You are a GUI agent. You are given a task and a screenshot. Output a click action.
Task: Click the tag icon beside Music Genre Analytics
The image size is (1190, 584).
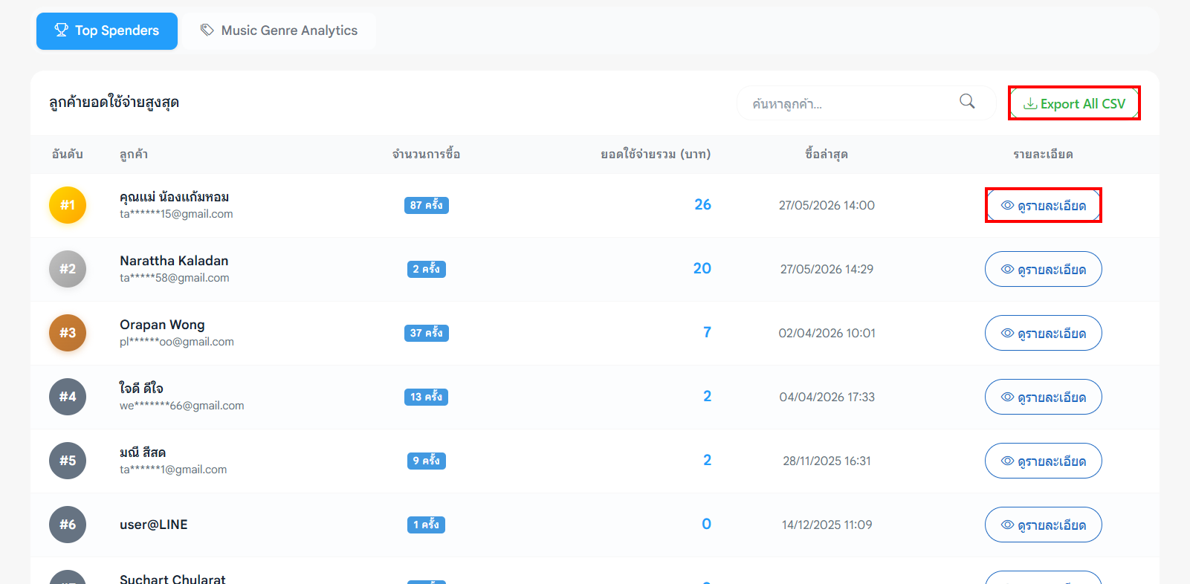pos(207,30)
